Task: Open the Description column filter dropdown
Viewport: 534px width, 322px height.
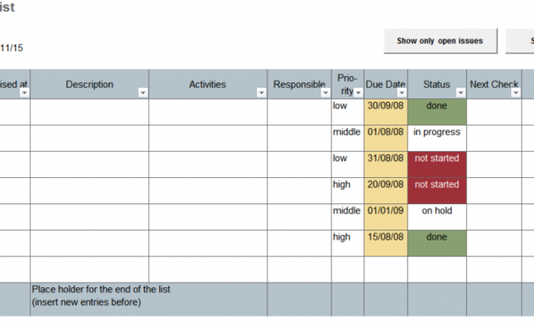Action: point(143,92)
